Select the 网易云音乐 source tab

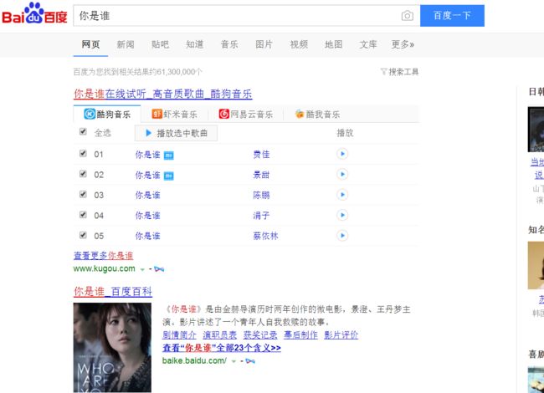point(245,114)
